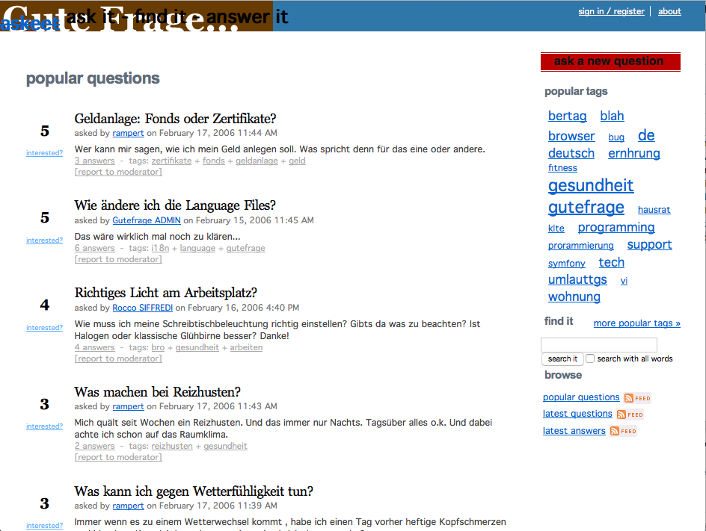The height and width of the screenshot is (531, 706).
Task: Open question Geldanlage: Fonds oder Zertifikate?
Action: pos(175,119)
